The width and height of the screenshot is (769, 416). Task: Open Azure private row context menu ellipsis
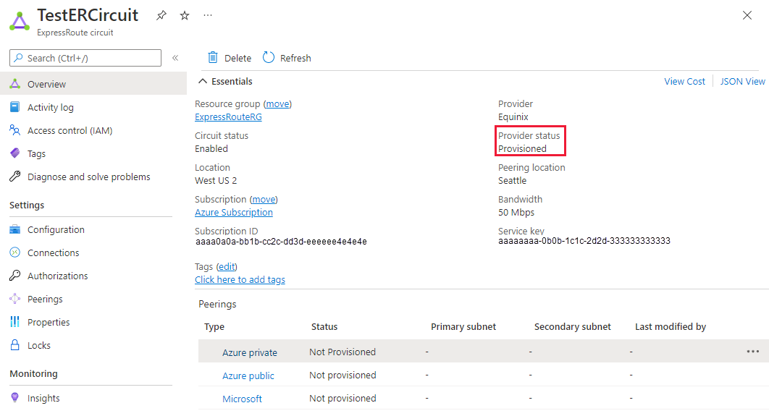(753, 352)
